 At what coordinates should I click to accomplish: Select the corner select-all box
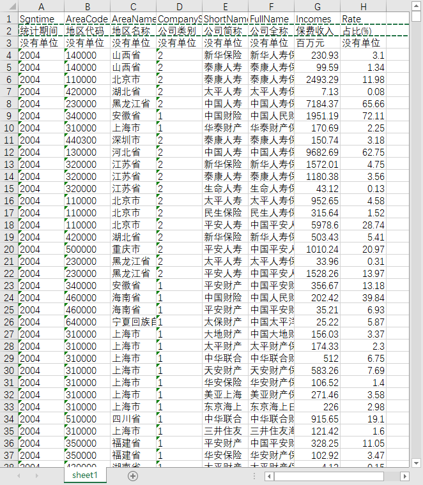click(9, 6)
